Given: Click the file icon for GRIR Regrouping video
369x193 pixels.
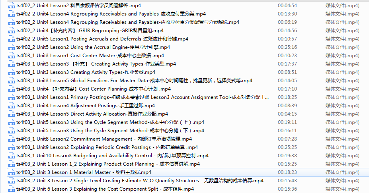Looking at the screenshot, I should (x=12, y=31).
